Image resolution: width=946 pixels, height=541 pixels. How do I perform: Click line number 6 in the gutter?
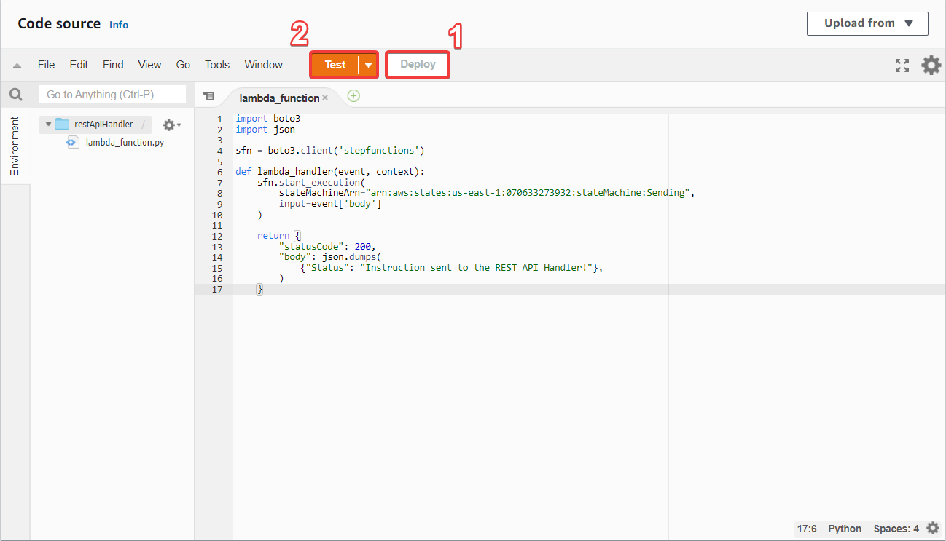tap(219, 173)
